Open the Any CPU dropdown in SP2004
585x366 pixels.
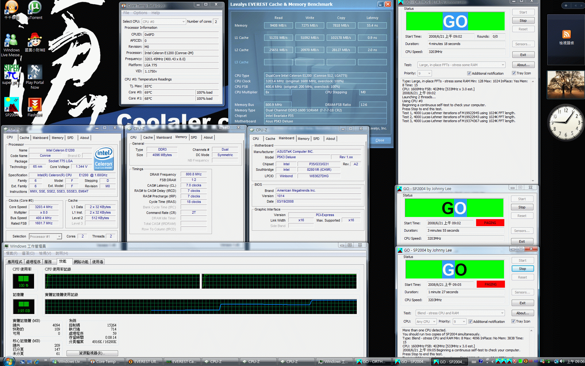[x=426, y=322]
